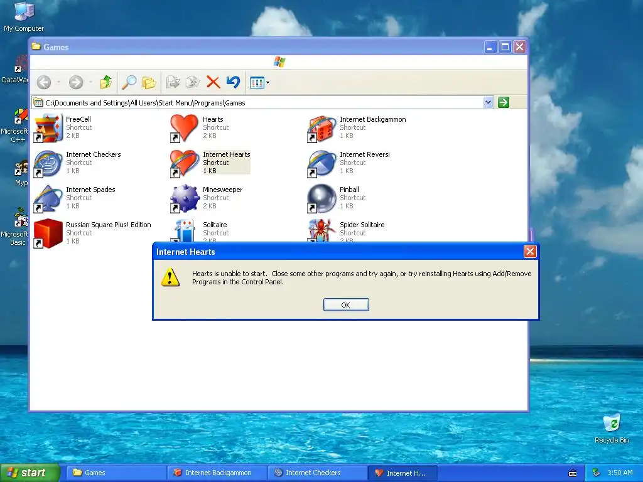643x482 pixels.
Task: Click the Solitaire file name
Action: click(x=215, y=225)
